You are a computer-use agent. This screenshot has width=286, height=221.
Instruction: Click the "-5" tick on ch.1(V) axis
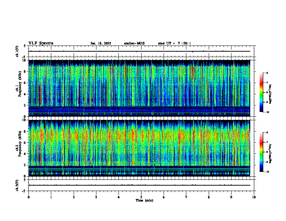(x=24, y=57)
